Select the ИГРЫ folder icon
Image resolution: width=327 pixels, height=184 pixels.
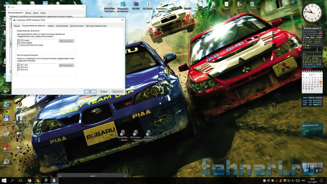pos(201,6)
